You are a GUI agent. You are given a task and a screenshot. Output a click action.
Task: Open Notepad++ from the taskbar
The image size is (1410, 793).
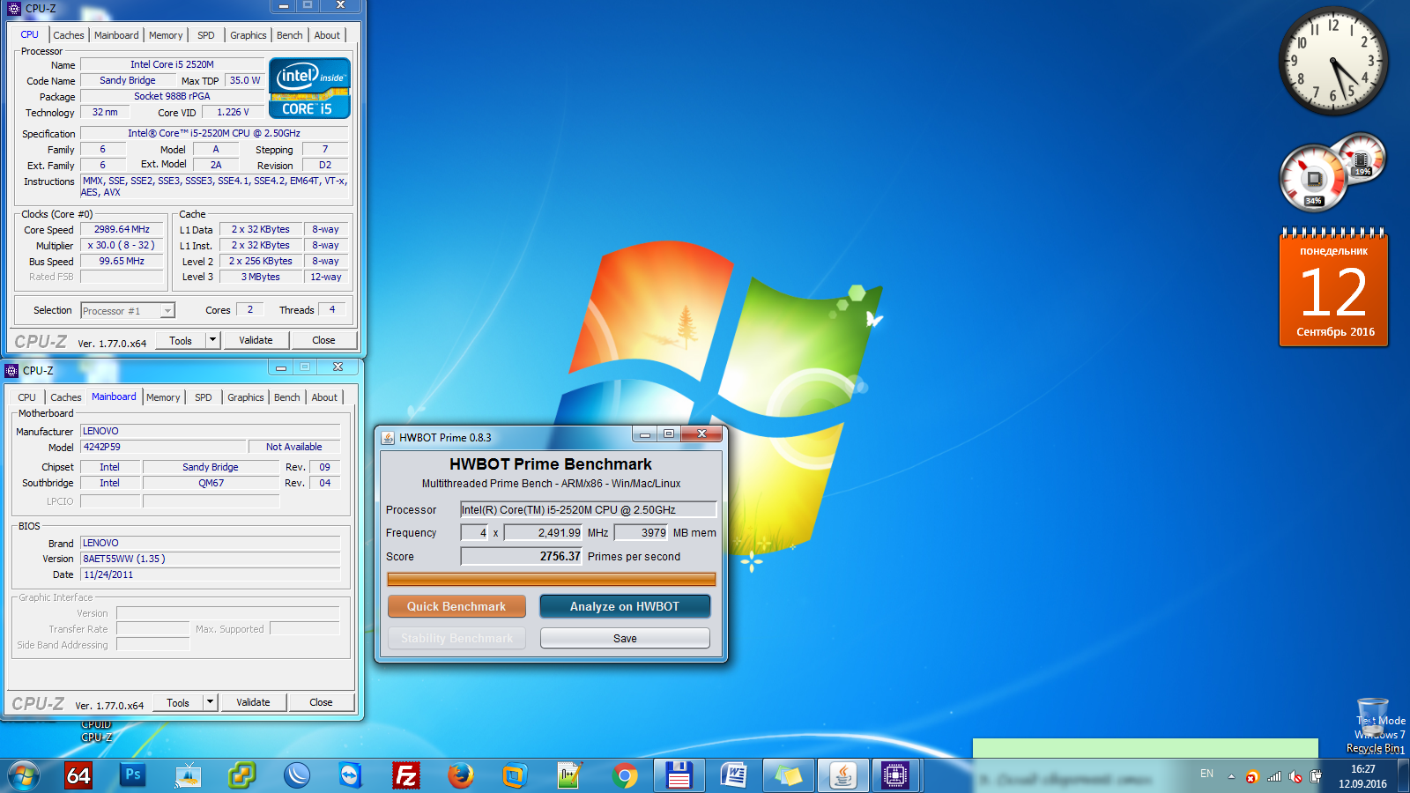[569, 775]
